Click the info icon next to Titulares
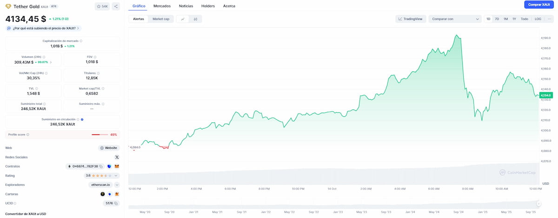The image size is (558, 218). point(99,73)
